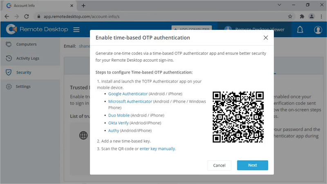Toggle the hamburger menu icon
327x184 pixels.
pos(76,30)
